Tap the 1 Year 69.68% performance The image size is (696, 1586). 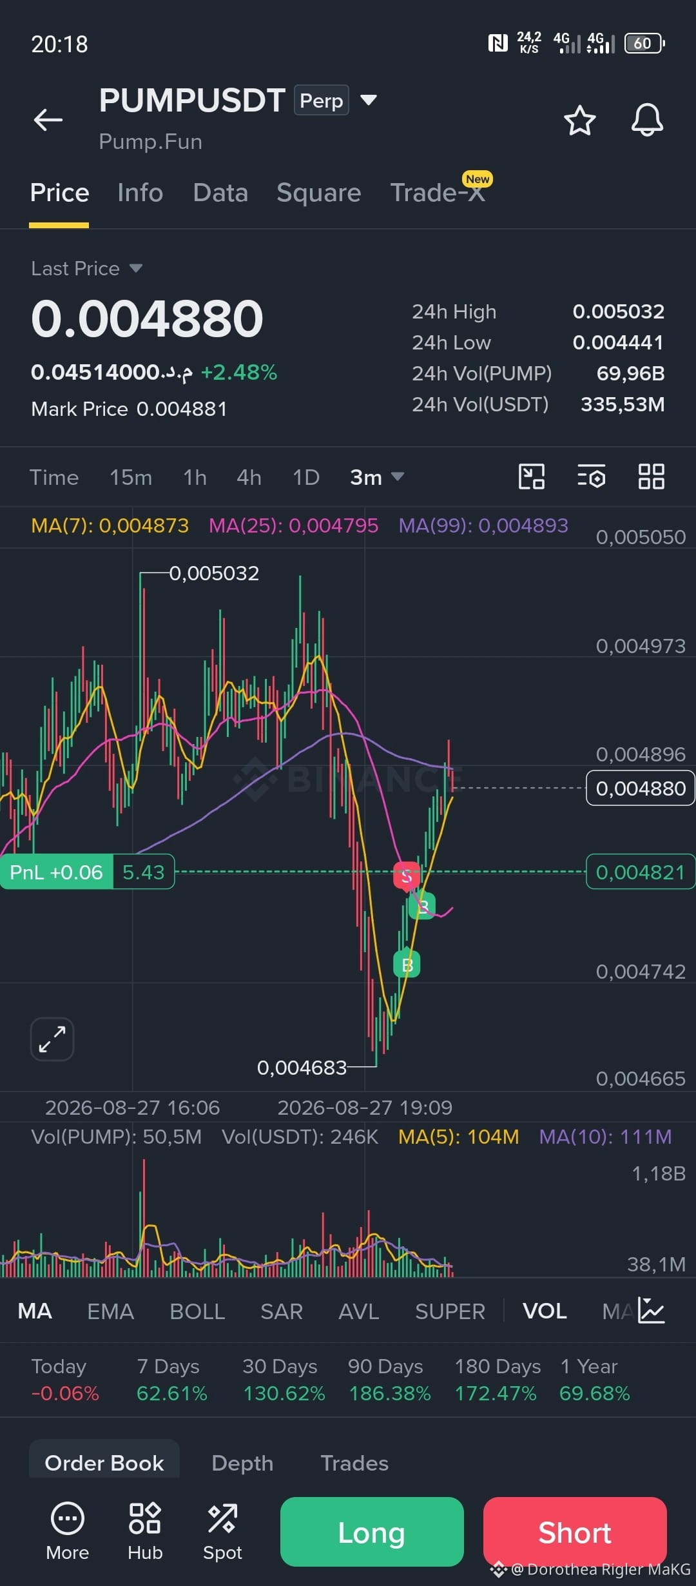click(594, 1380)
